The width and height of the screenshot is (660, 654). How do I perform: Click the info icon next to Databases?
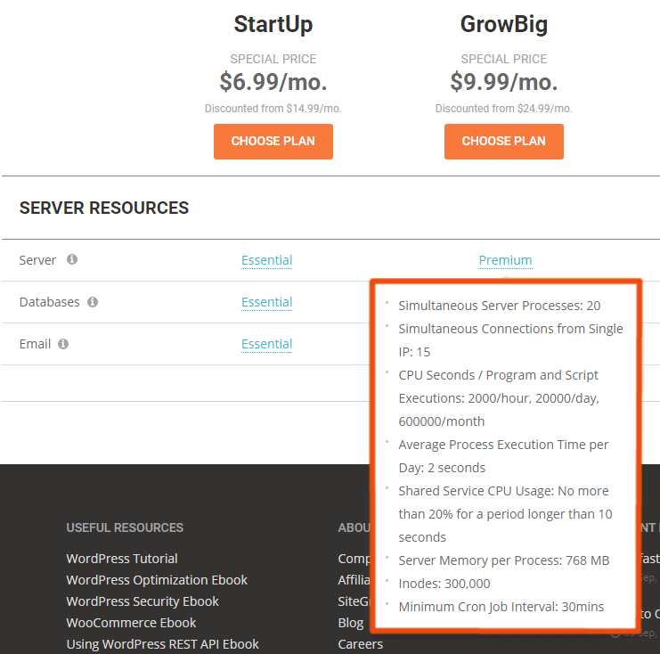(93, 302)
